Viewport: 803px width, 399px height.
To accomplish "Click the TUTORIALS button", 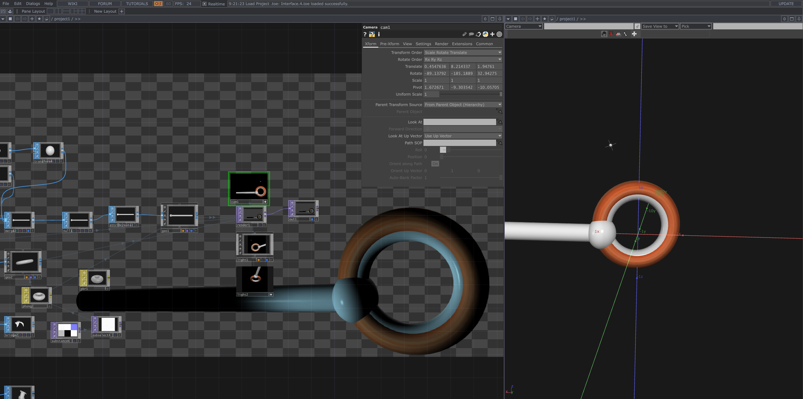I will pyautogui.click(x=137, y=4).
